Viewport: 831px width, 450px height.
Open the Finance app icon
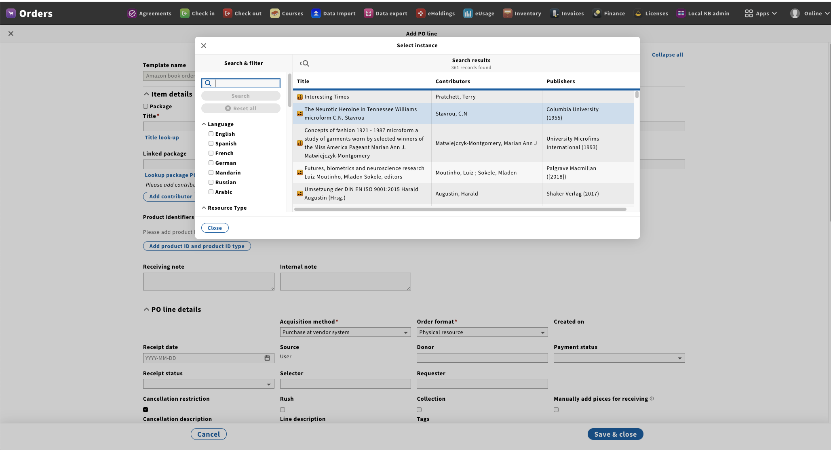(597, 13)
